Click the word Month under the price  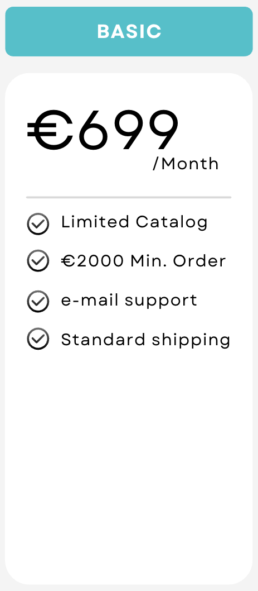pyautogui.click(x=190, y=164)
